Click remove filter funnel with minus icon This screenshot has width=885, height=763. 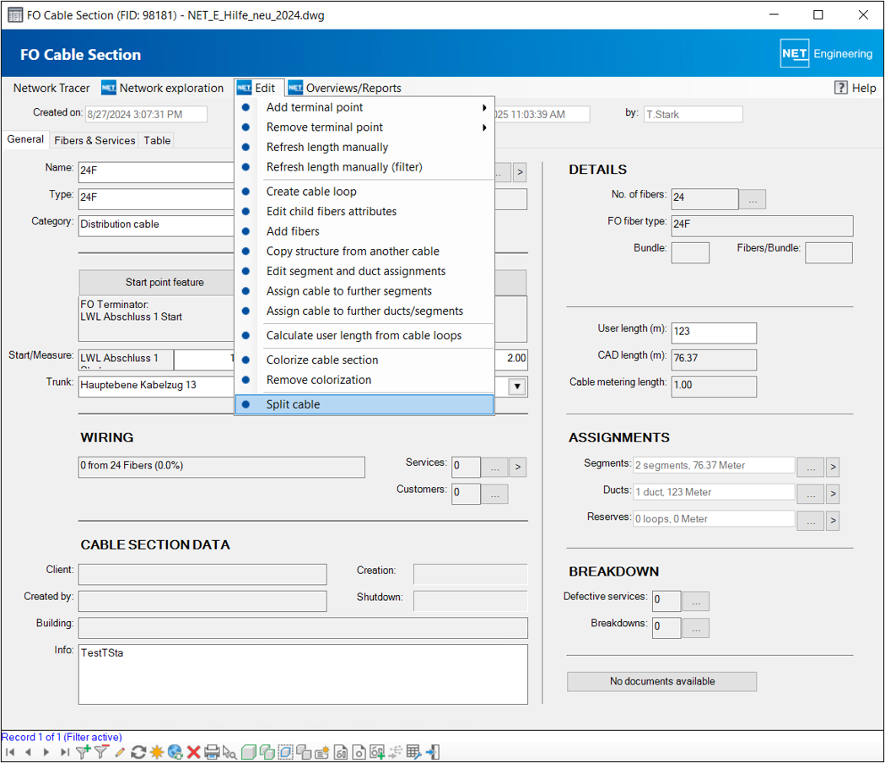[101, 752]
